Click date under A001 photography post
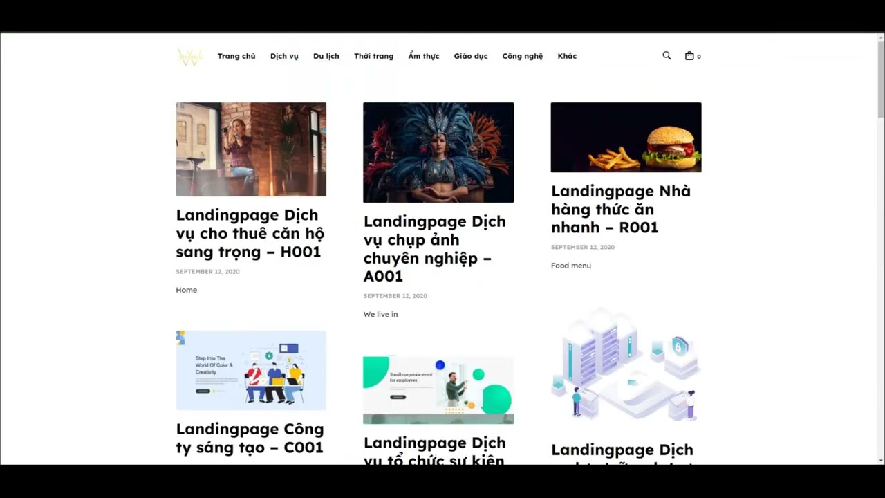The height and width of the screenshot is (498, 885). point(395,296)
